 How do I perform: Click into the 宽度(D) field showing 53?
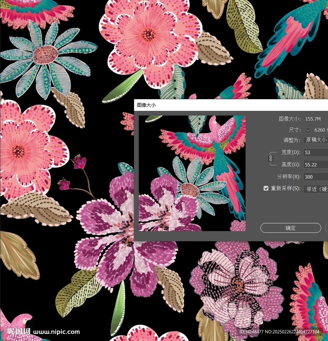315,153
